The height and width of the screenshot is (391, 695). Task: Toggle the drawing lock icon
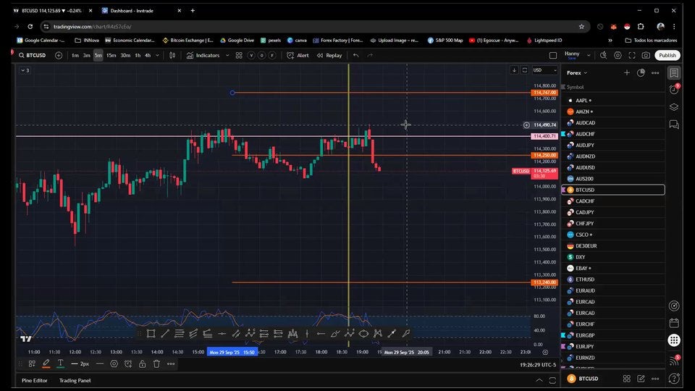(142, 363)
